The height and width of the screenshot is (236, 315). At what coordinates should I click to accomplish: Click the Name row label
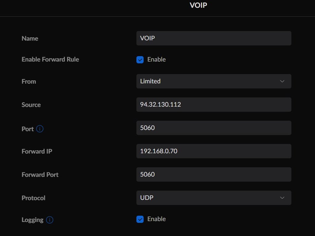pyautogui.click(x=30, y=38)
